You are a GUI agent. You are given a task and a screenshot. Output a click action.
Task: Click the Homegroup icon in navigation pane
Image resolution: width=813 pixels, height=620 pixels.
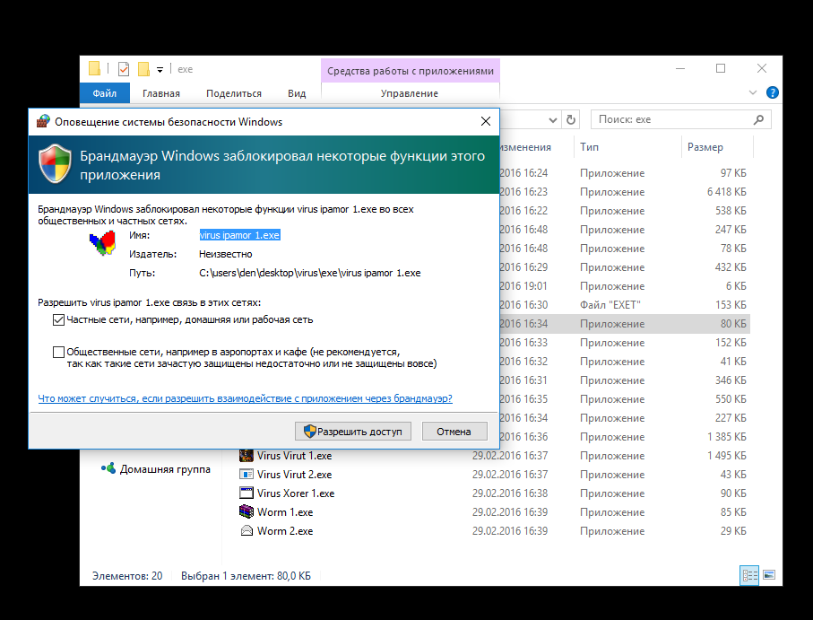tap(108, 469)
